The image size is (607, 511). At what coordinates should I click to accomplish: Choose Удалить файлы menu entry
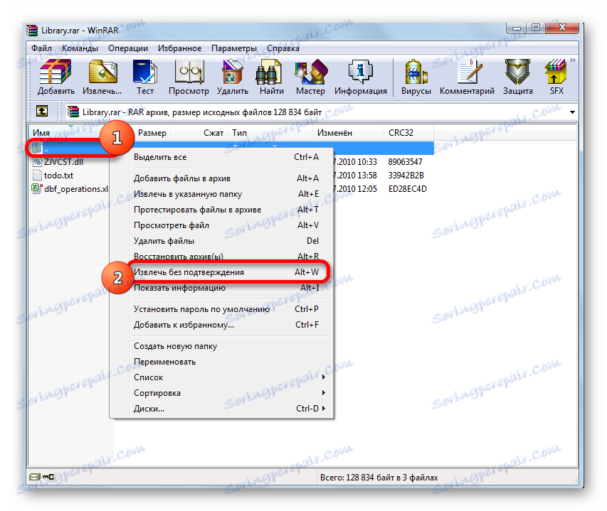pyautogui.click(x=231, y=241)
